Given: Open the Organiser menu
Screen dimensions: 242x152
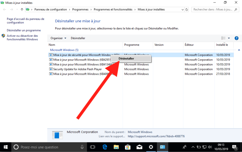Looking at the screenshot, I should (x=58, y=38).
